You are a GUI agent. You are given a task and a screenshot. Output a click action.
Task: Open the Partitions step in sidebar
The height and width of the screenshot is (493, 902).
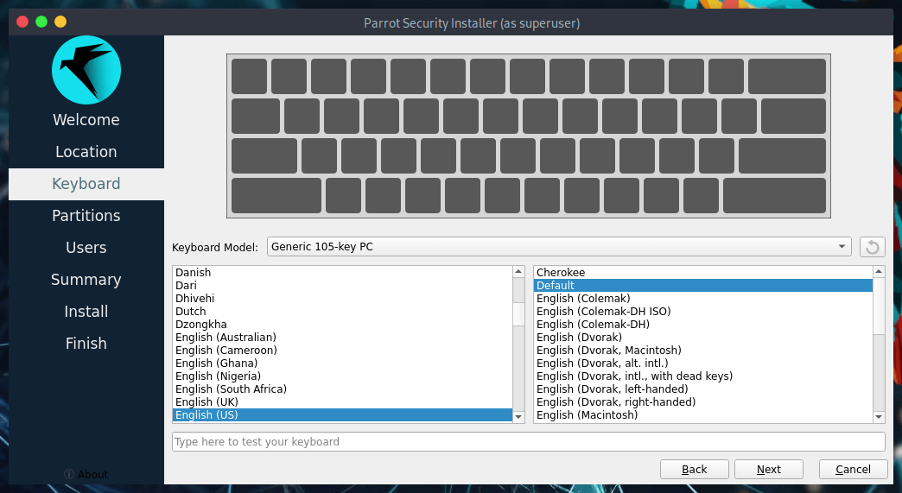coord(86,216)
